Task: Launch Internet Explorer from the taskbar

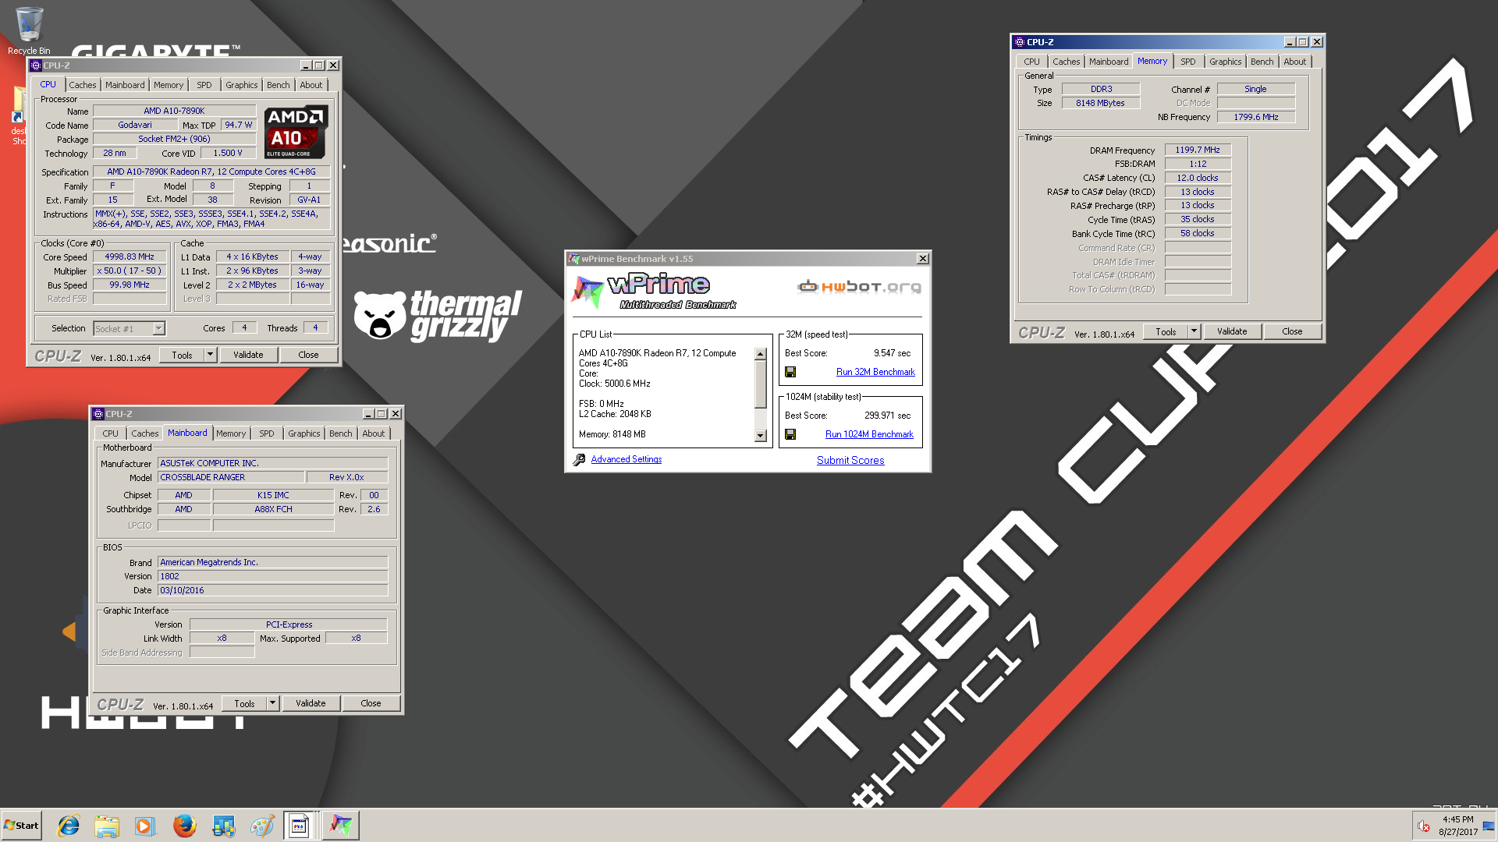Action: click(x=69, y=825)
